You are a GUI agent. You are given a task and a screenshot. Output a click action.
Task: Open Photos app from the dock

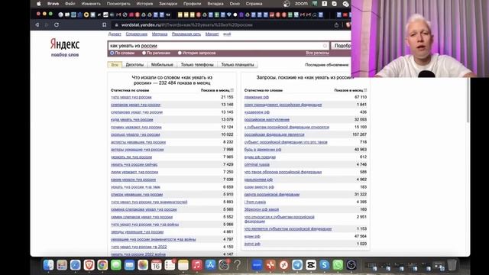click(x=143, y=265)
